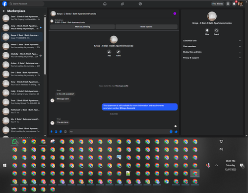Send a thumbs-up like
Screen dimensions: 248x193
tap(176, 132)
